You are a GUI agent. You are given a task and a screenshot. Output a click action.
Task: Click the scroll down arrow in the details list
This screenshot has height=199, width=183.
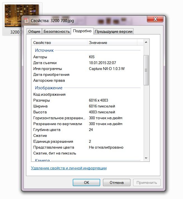pyautogui.click(x=146, y=158)
